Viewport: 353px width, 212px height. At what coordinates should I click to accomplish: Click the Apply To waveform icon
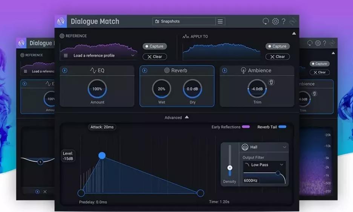click(x=186, y=37)
